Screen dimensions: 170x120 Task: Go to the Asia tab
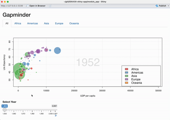[46, 23]
